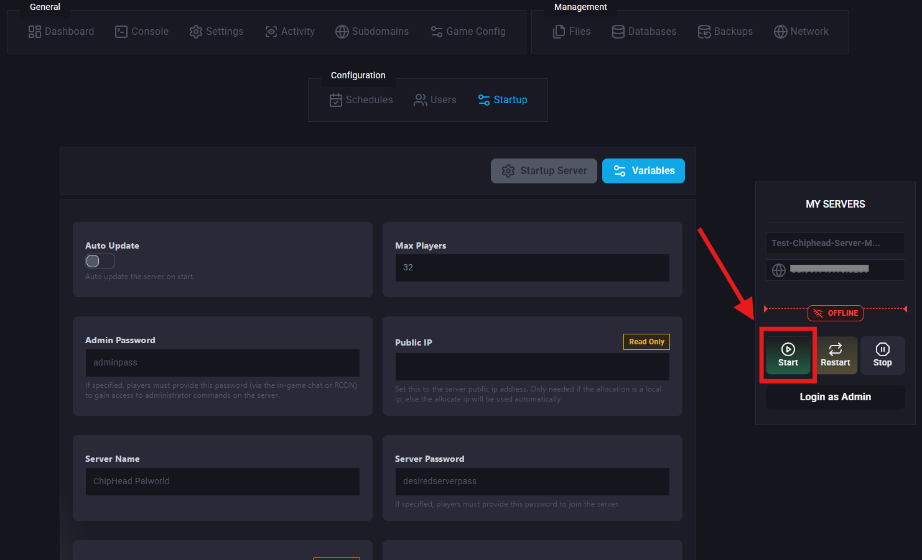Click the Settings gear icon
Viewport: 922px width, 560px height.
[196, 32]
